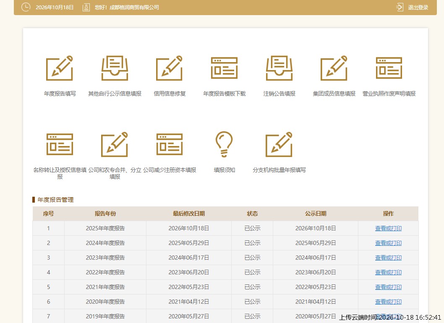Open 查看或打印 for 2024年年度报告
This screenshot has width=444, height=323.
coord(388,243)
